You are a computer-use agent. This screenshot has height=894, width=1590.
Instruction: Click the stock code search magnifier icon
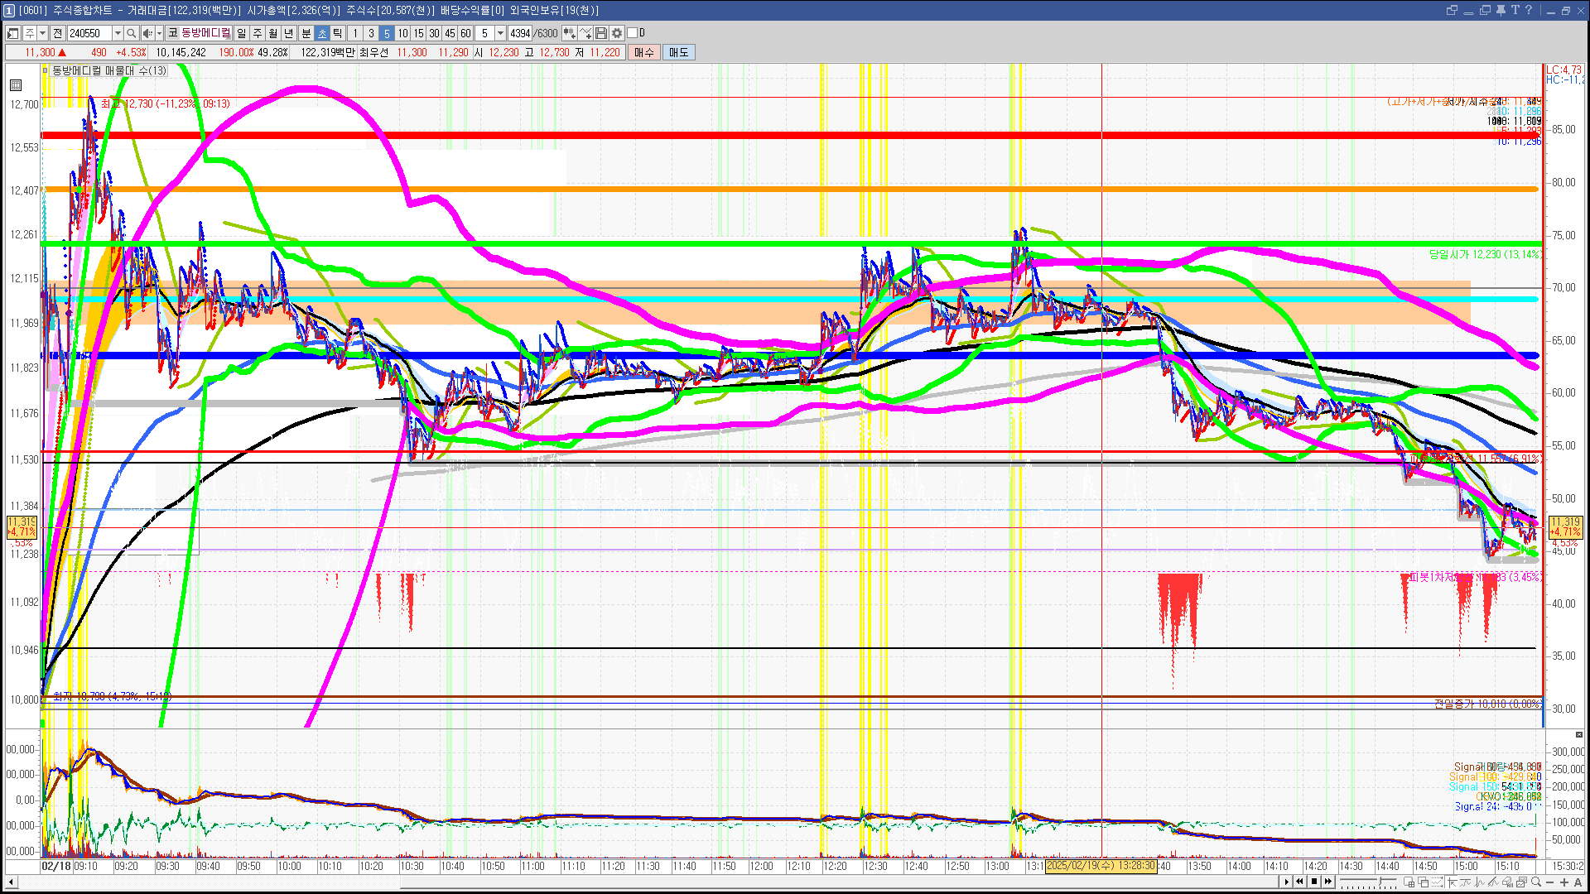[132, 33]
